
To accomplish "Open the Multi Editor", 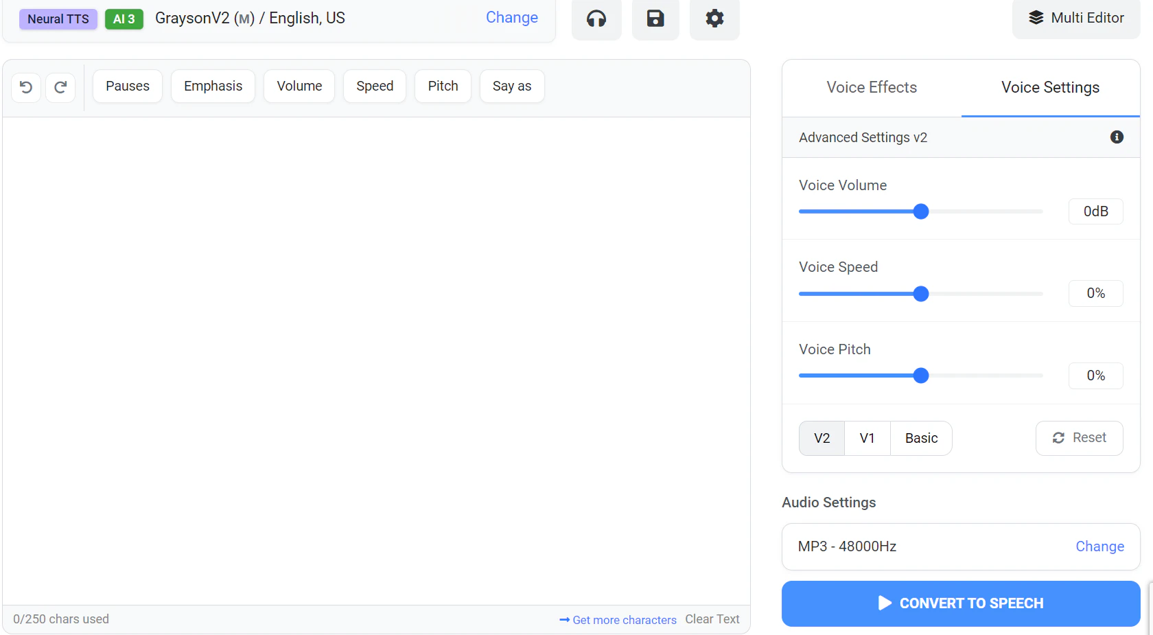I will (1076, 18).
